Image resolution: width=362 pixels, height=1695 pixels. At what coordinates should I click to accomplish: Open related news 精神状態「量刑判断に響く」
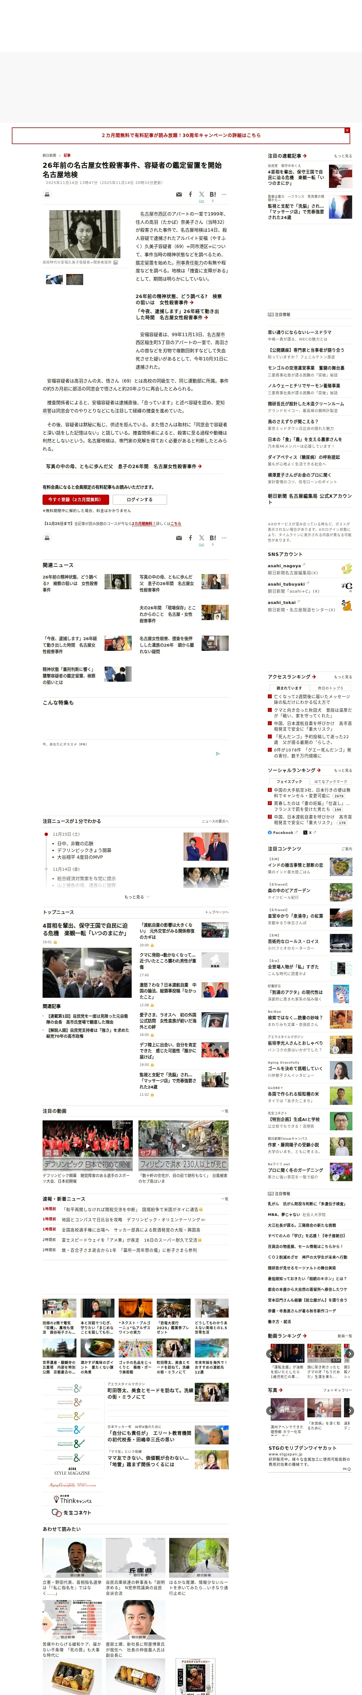pos(70,676)
